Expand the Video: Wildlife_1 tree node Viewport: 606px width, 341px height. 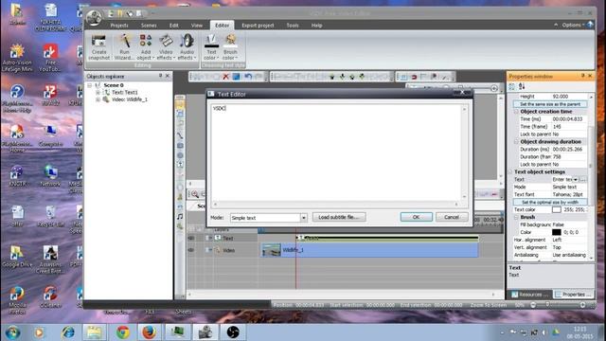tap(98, 99)
